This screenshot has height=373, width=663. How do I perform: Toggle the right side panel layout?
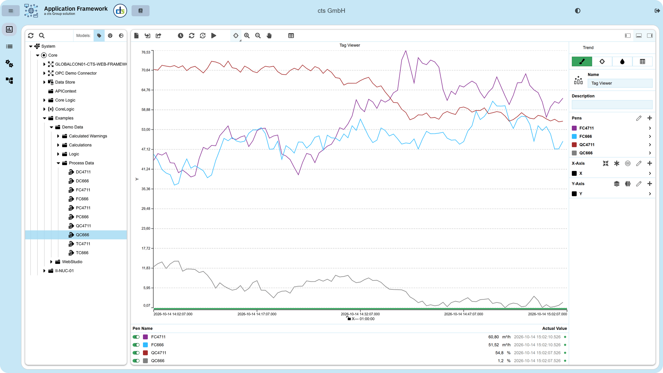(x=650, y=36)
